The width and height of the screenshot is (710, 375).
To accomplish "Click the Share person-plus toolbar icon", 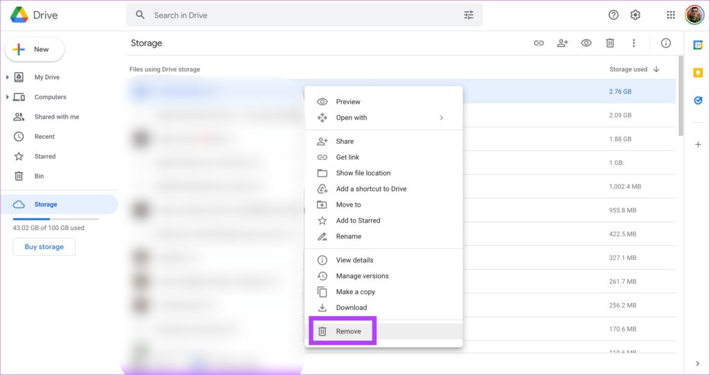I will (562, 43).
